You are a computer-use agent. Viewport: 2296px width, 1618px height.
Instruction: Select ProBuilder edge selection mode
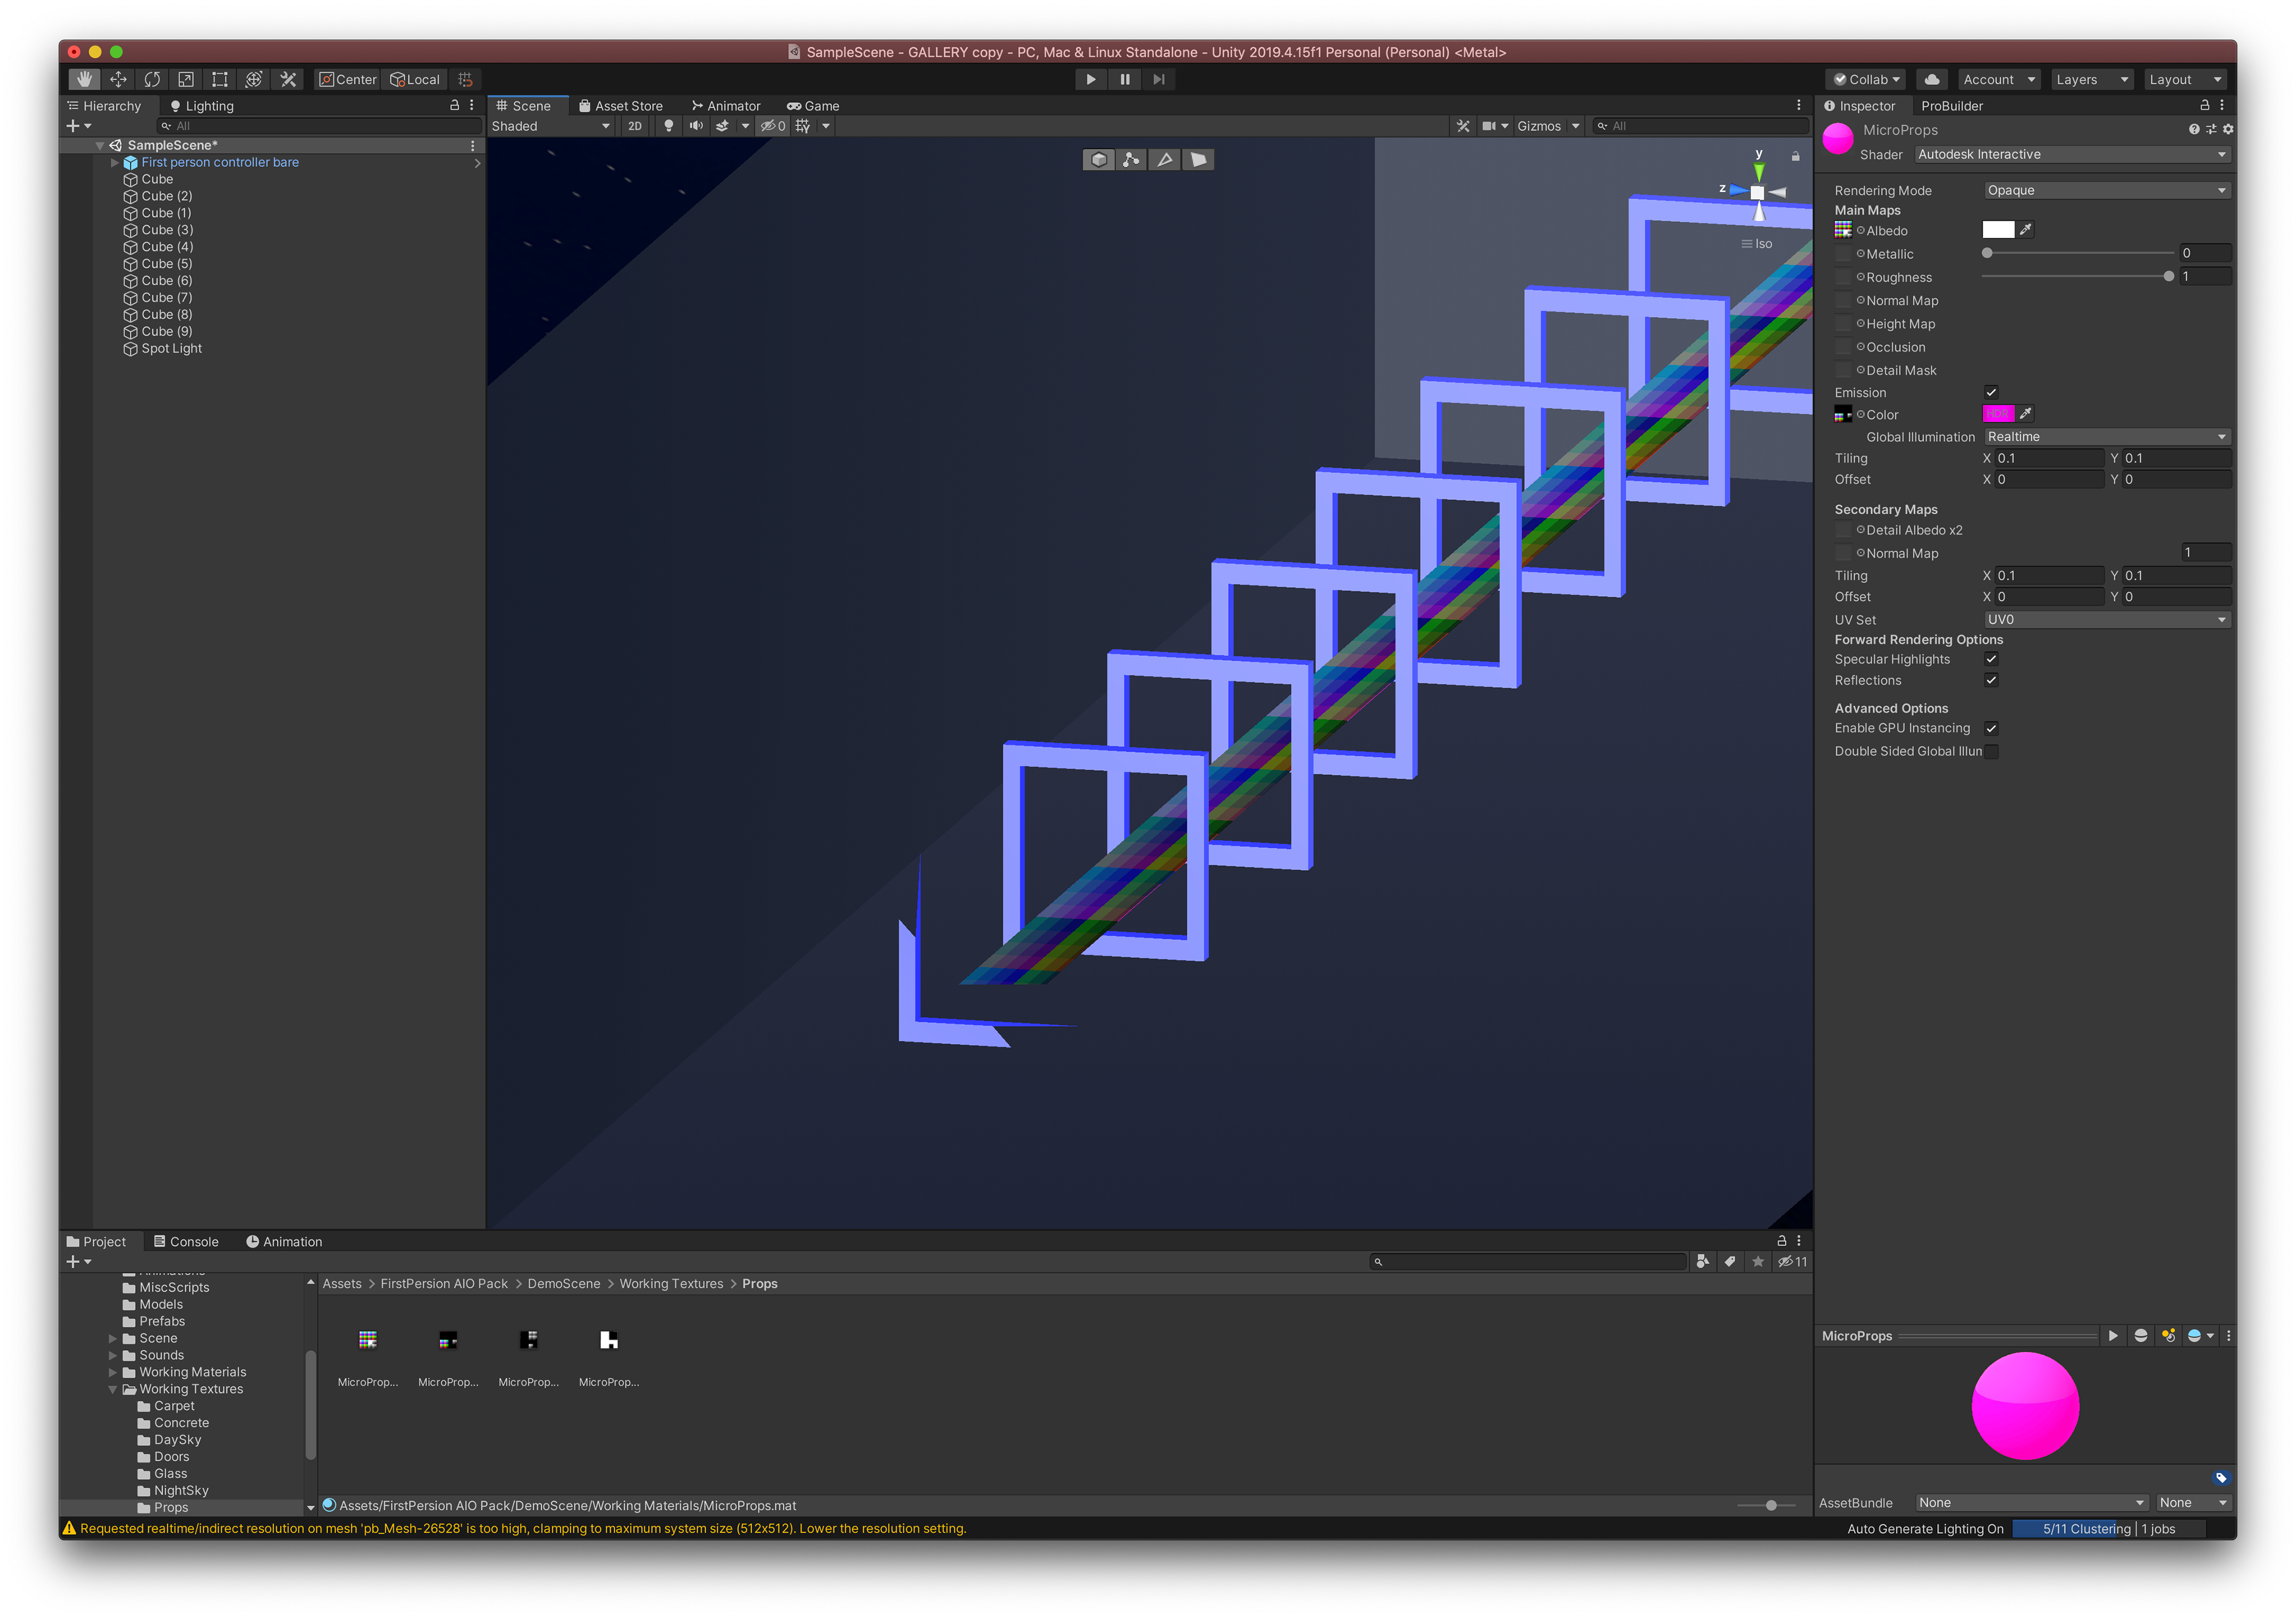pyautogui.click(x=1165, y=160)
